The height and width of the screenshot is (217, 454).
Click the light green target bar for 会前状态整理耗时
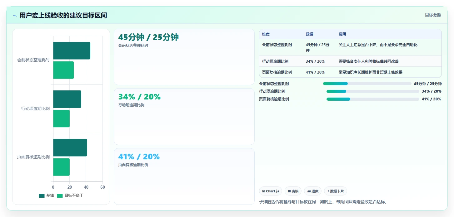[x=63, y=70]
